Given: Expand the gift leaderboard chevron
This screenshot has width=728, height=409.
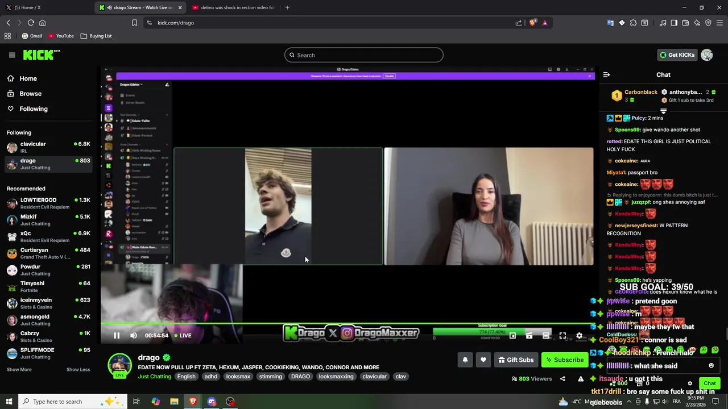Looking at the screenshot, I should (x=663, y=111).
